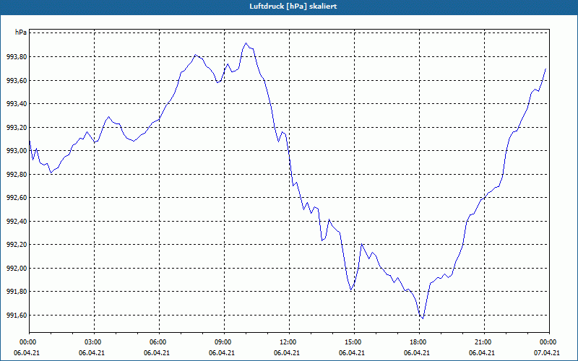Click the 06:00 time axis label
The height and width of the screenshot is (361, 578).
(159, 342)
